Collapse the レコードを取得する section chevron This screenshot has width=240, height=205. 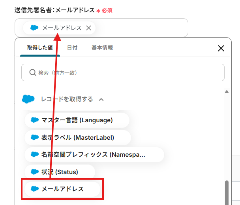coord(101,99)
